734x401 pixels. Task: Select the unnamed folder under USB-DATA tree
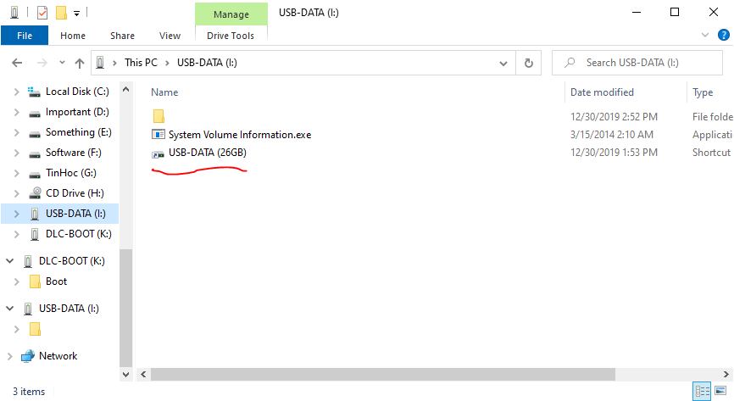point(35,329)
